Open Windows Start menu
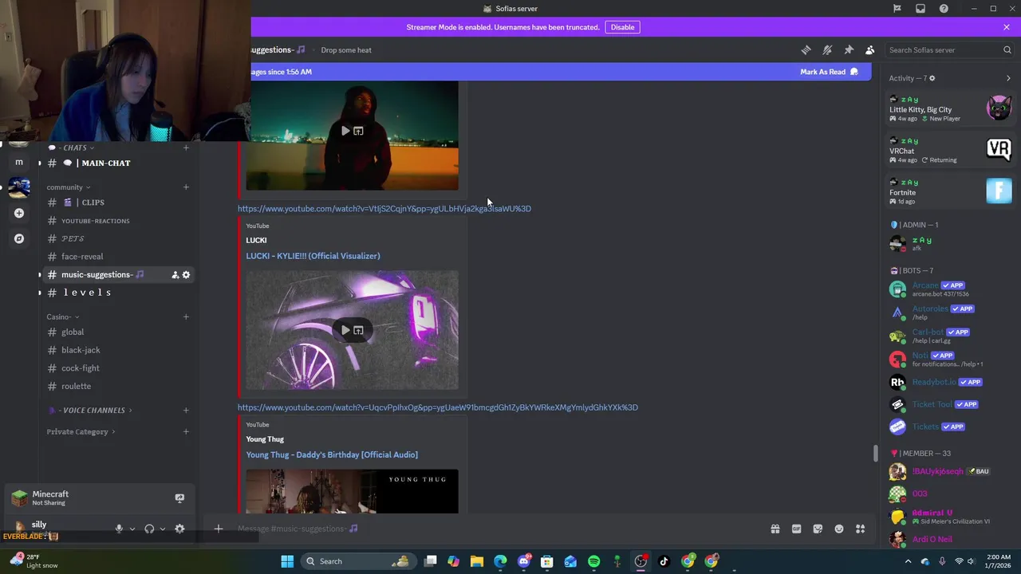This screenshot has width=1021, height=574. tap(287, 561)
